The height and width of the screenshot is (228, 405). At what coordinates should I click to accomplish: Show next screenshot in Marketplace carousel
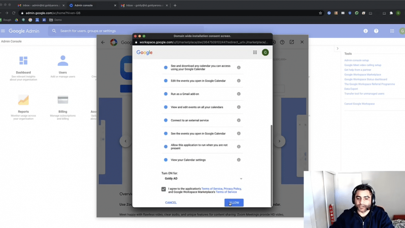pos(279,141)
